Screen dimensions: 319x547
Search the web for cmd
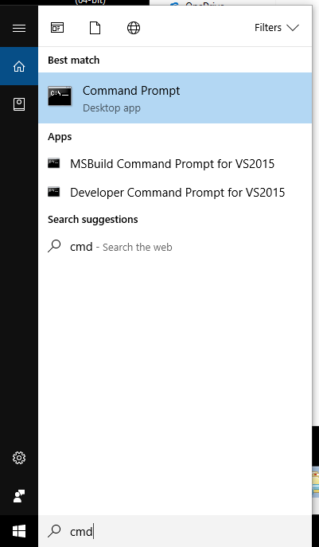[x=175, y=247]
